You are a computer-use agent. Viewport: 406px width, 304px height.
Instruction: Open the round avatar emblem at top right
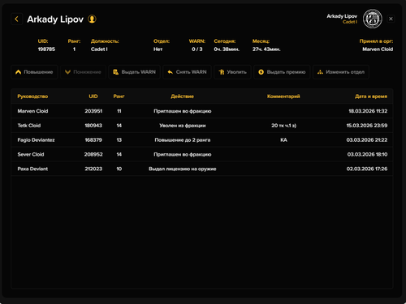click(x=373, y=19)
